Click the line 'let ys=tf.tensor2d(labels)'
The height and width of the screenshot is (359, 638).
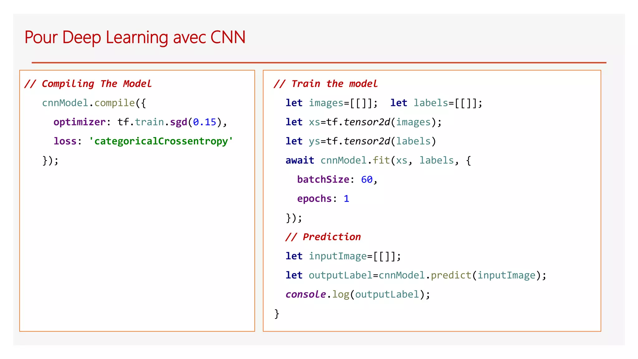coord(361,141)
